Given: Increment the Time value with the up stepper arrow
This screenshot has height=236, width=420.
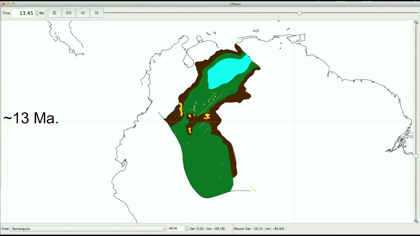Looking at the screenshot, I should (37, 11).
